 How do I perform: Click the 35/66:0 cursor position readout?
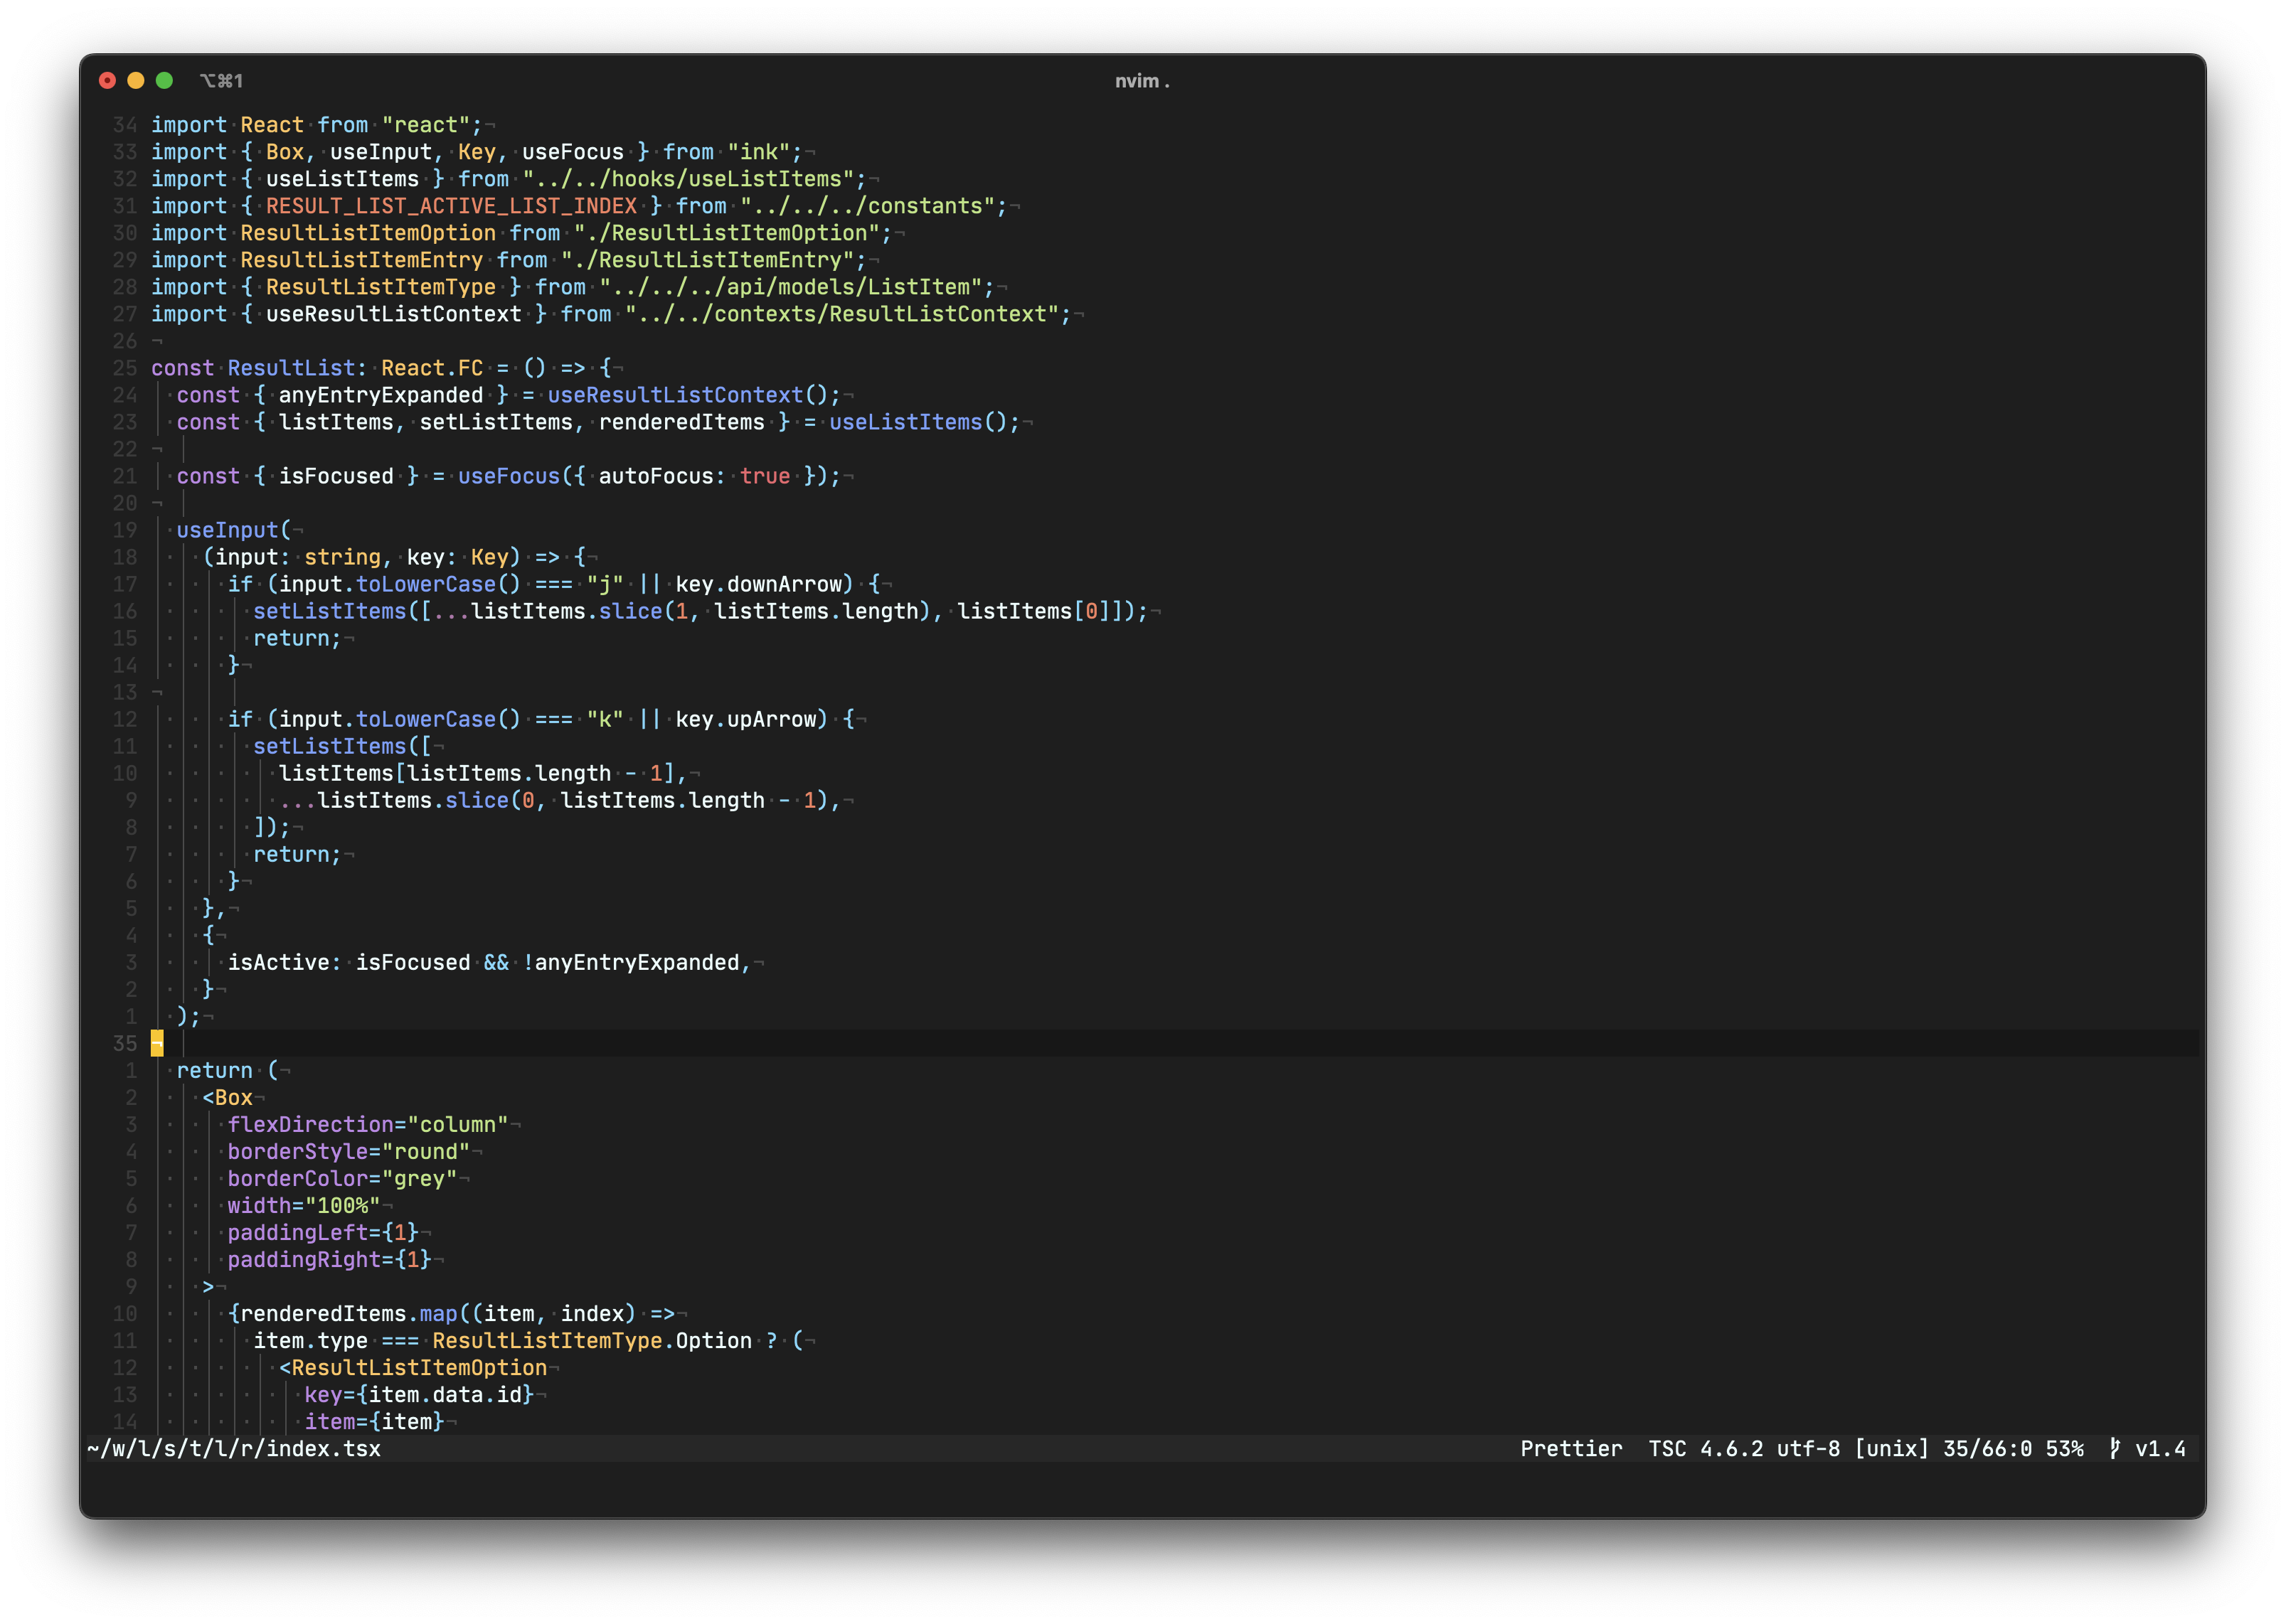pyautogui.click(x=1987, y=1448)
